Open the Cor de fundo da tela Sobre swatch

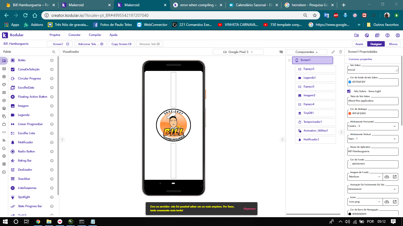[350, 82]
